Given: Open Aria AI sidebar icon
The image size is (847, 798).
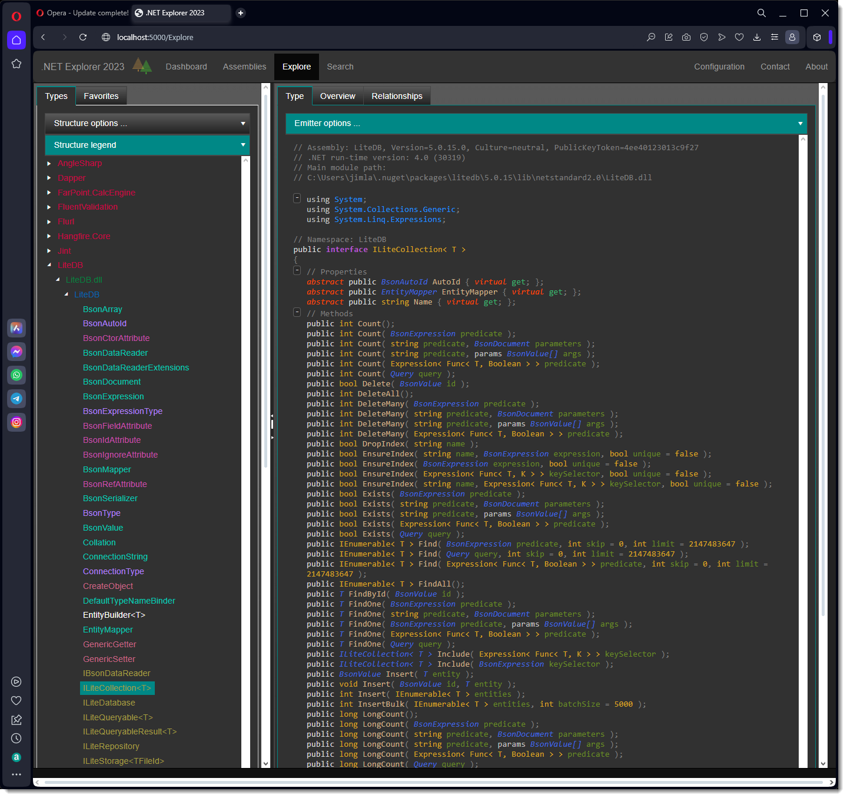Looking at the screenshot, I should click(x=16, y=328).
